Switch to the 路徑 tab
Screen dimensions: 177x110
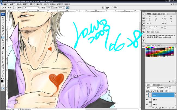point(159,85)
